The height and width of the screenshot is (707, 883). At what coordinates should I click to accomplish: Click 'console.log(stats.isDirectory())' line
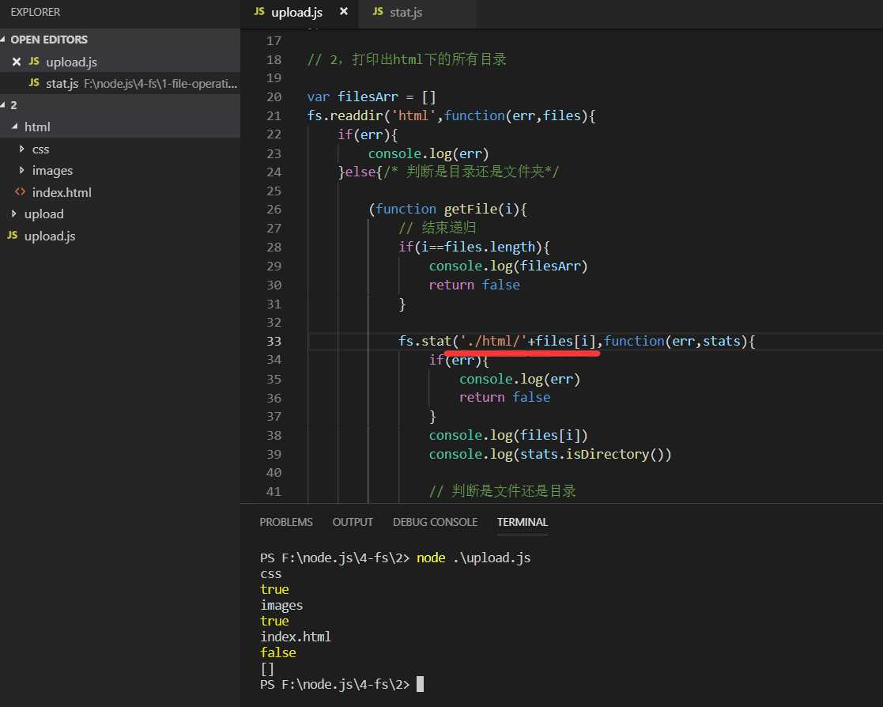pyautogui.click(x=550, y=455)
